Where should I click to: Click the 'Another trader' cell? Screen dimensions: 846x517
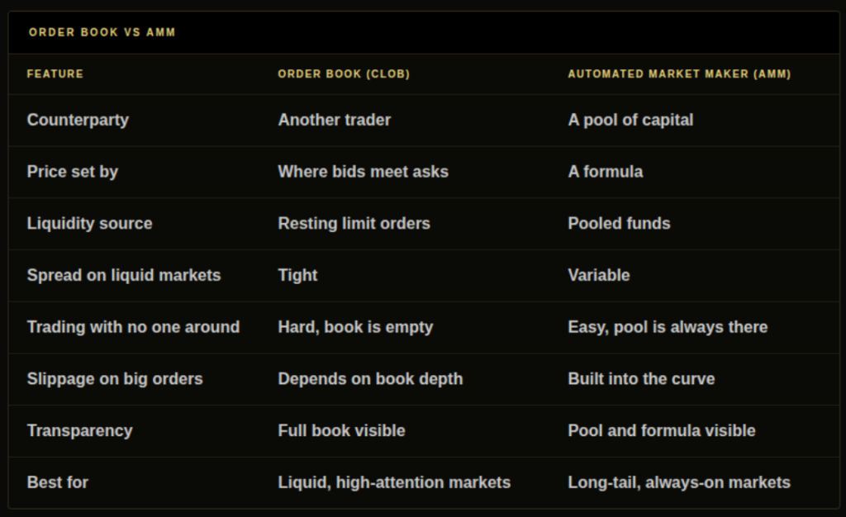pos(334,120)
